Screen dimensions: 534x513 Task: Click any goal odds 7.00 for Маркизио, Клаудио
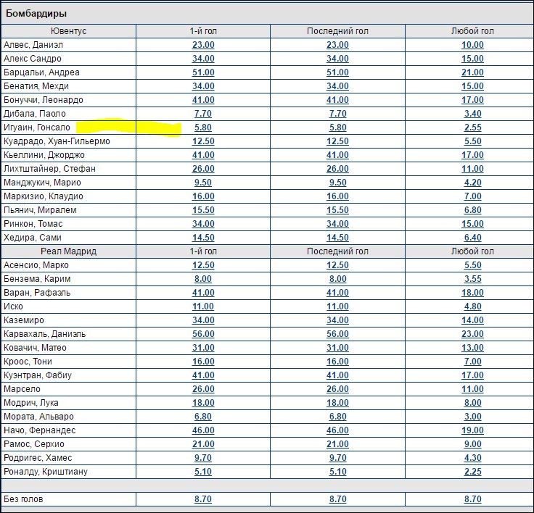point(473,196)
